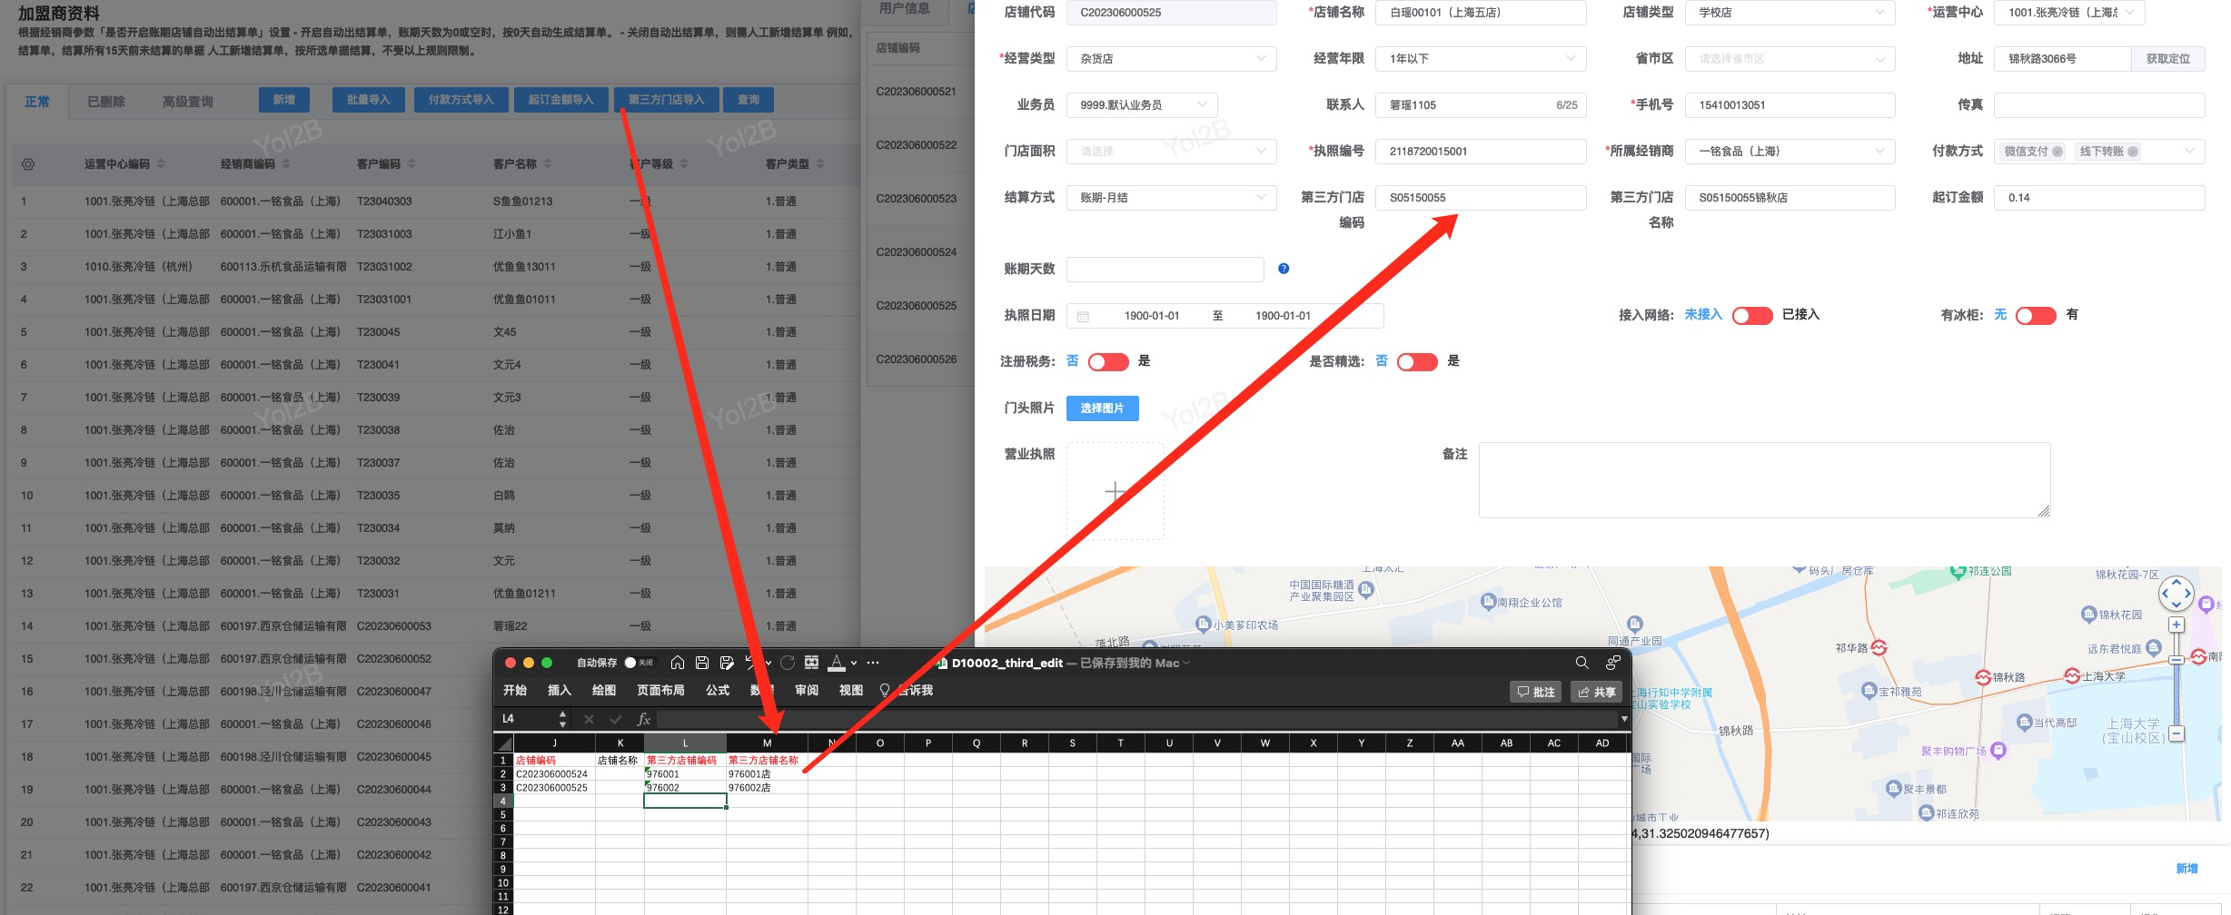Click the 选择图片 button
This screenshot has width=2231, height=915.
[x=1102, y=408]
